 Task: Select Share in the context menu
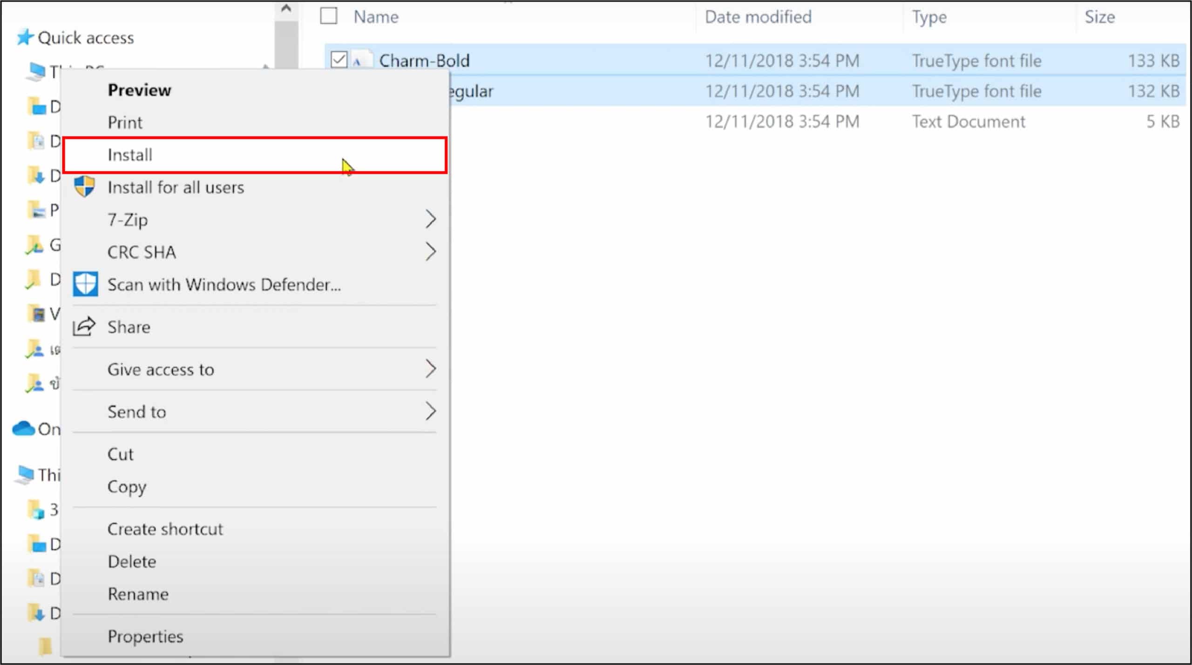tap(255, 327)
